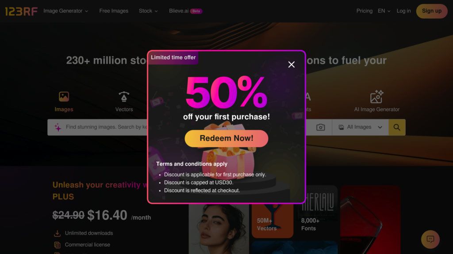Click the camera reverse-image search icon

pyautogui.click(x=320, y=127)
